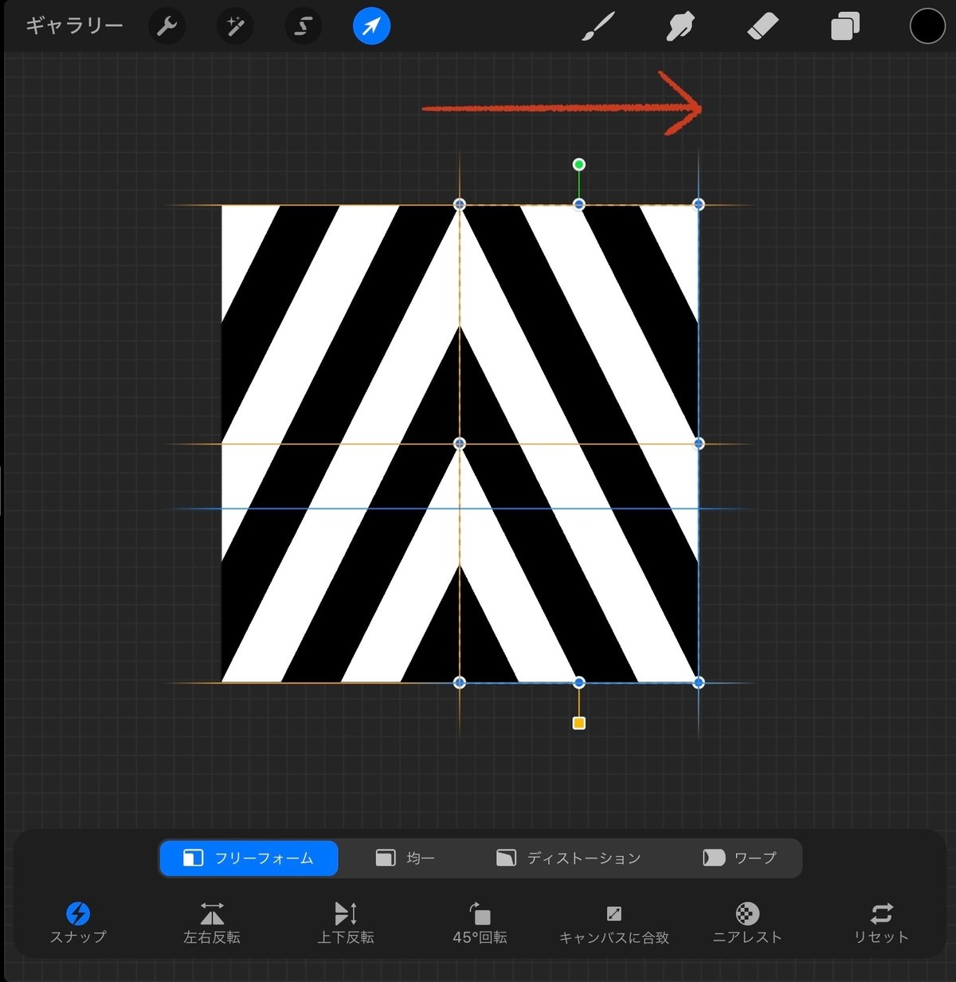Open the Actions wrench menu
Viewport: 956px width, 982px height.
click(x=167, y=27)
